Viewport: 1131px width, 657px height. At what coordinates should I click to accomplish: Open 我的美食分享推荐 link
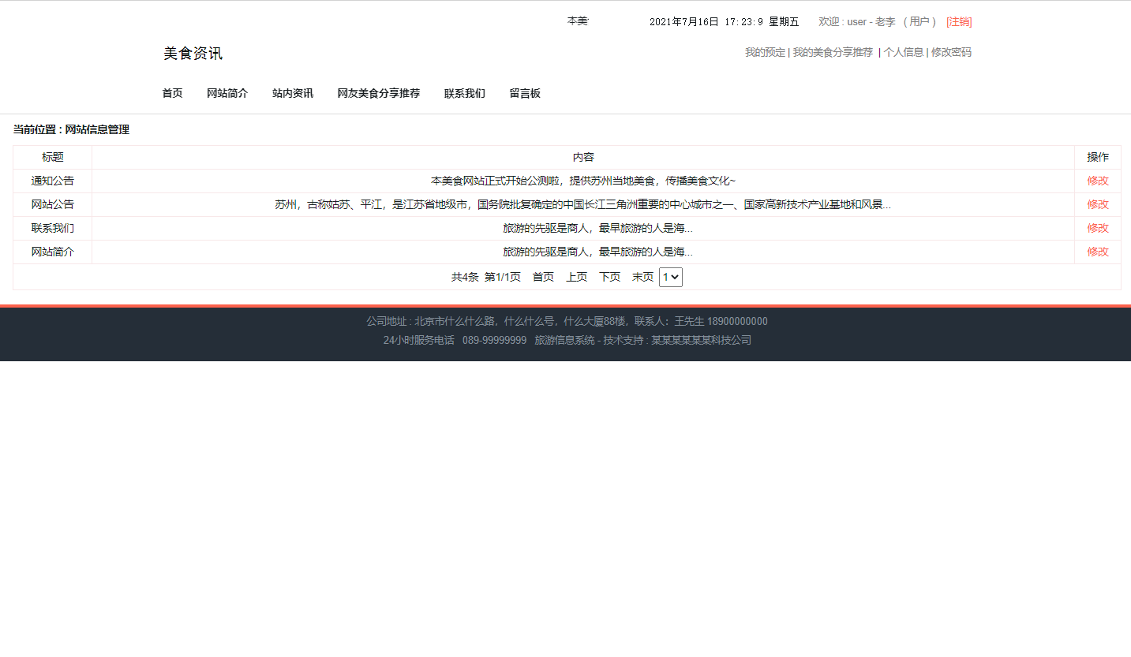(x=832, y=52)
